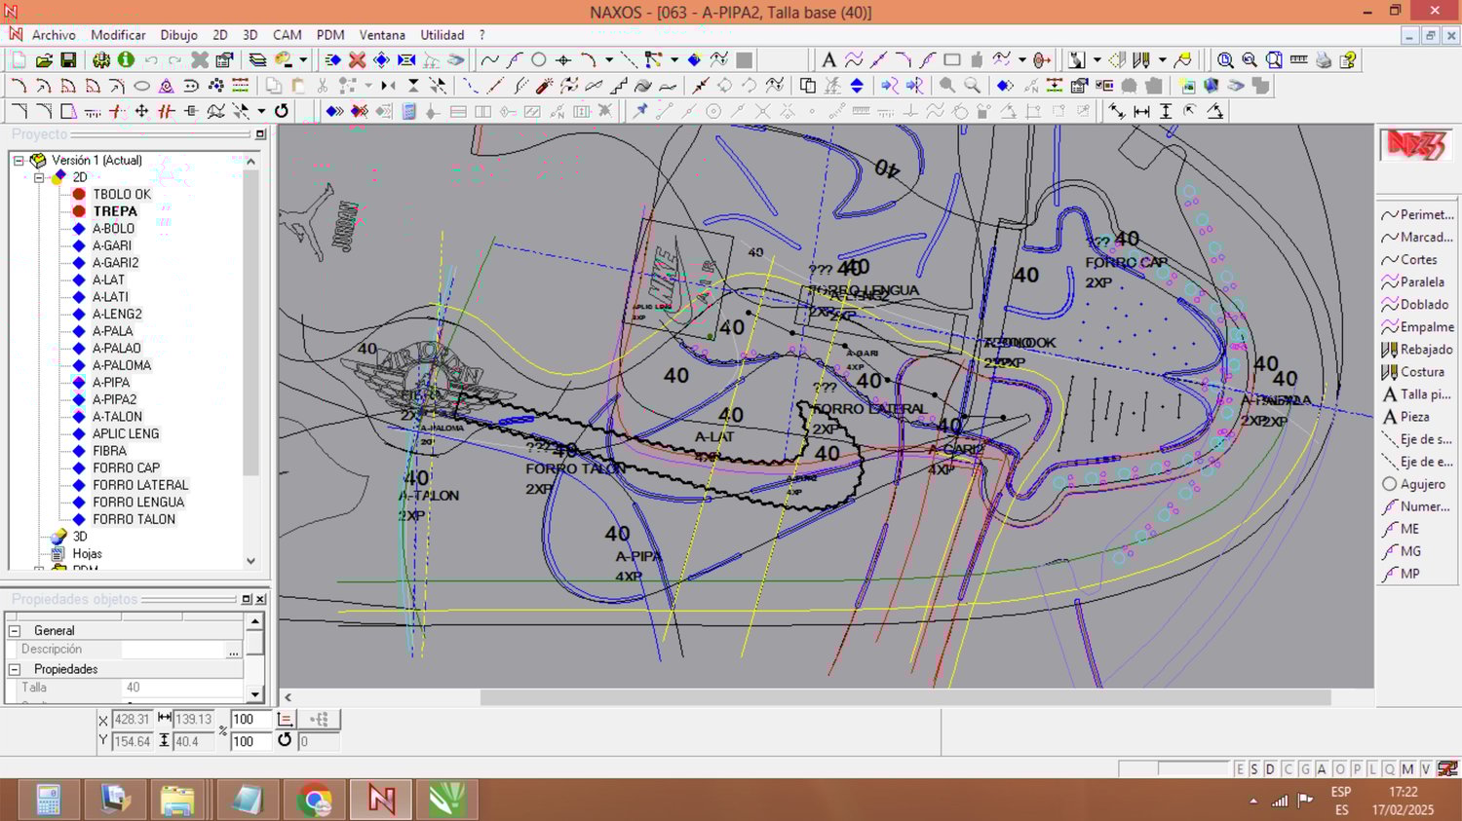1462x821 pixels.
Task: Click the horizontal dimension measure icon
Action: pyautogui.click(x=1141, y=112)
